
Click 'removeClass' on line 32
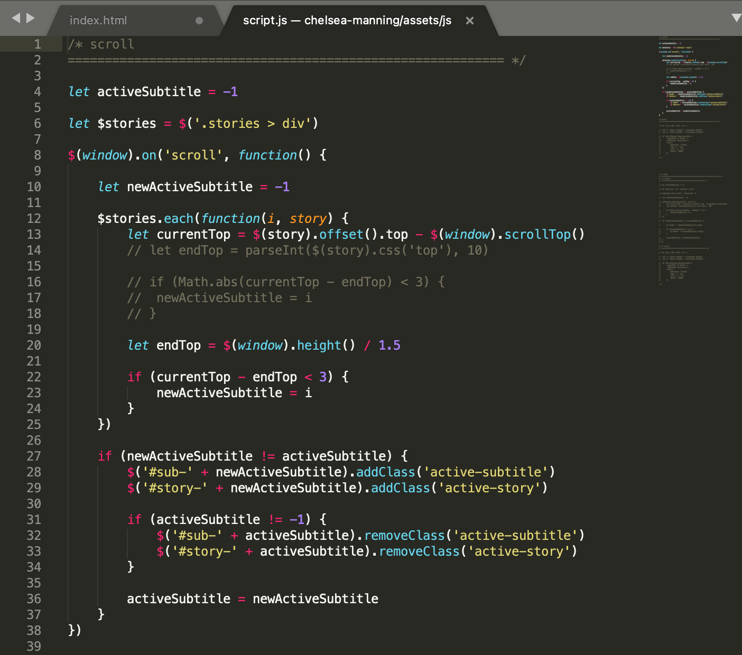click(x=404, y=536)
